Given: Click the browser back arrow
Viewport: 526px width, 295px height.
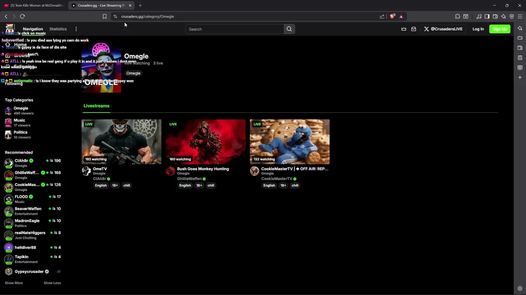Looking at the screenshot, I should [6, 16].
